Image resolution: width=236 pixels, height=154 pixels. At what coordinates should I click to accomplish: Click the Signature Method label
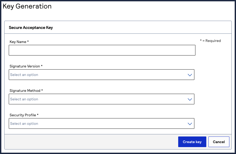(x=26, y=91)
